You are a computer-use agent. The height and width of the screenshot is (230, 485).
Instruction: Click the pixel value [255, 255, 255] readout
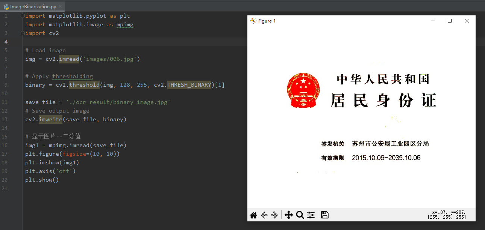point(447,217)
